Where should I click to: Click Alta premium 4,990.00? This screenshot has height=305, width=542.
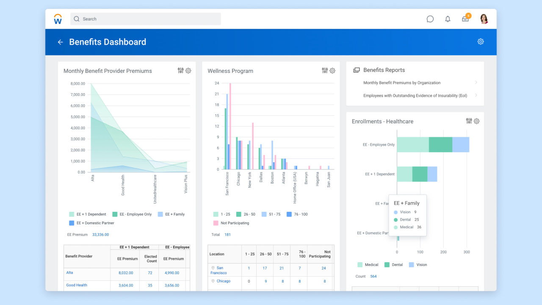pos(171,273)
